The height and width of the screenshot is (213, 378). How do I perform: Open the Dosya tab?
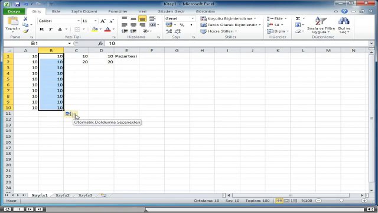[14, 11]
